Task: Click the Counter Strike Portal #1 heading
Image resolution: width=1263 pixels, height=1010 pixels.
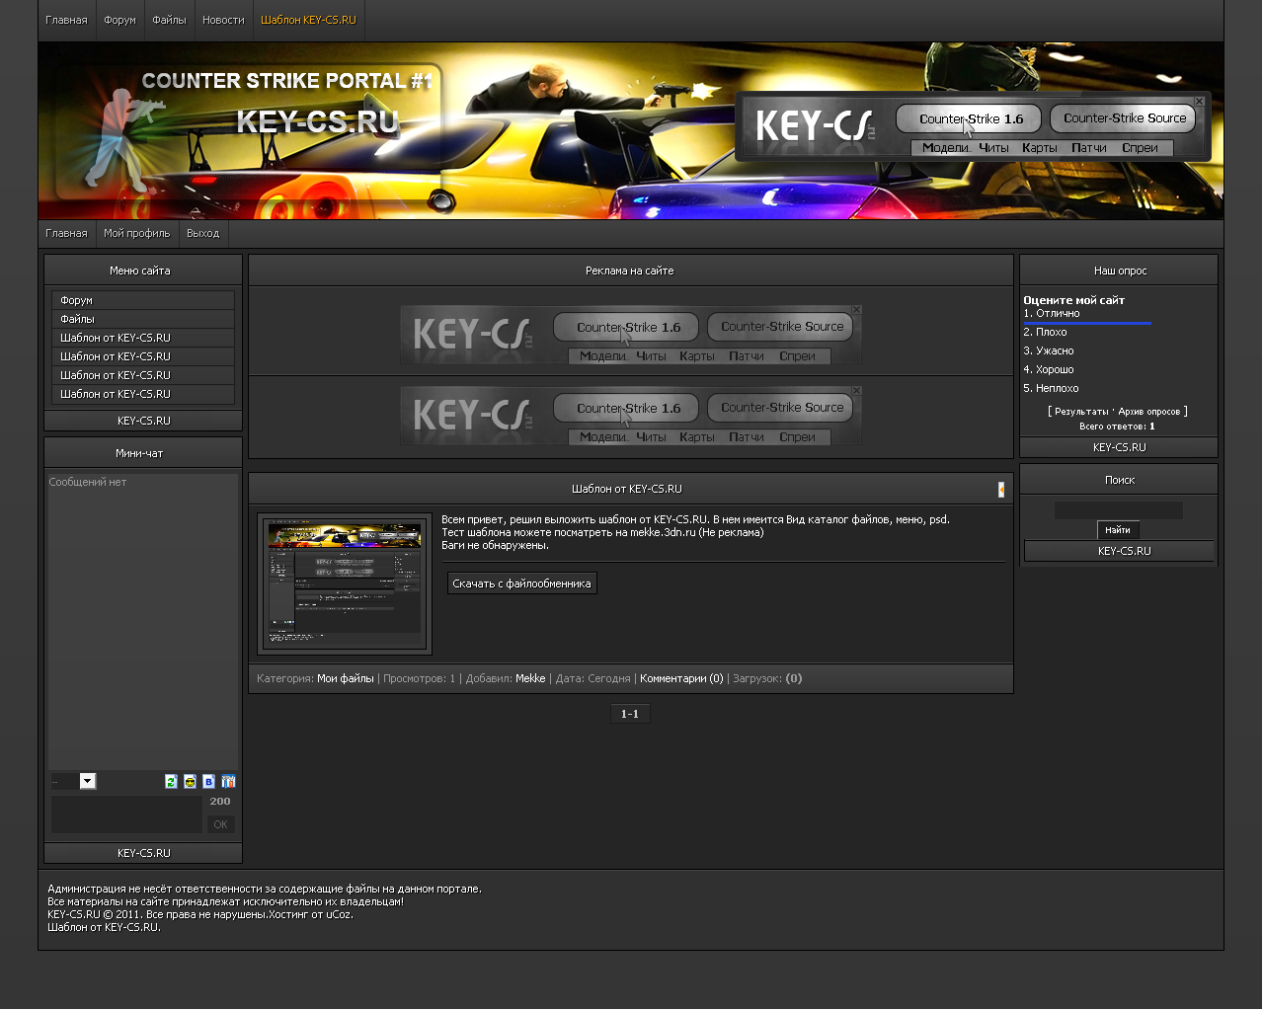Action: (x=287, y=81)
